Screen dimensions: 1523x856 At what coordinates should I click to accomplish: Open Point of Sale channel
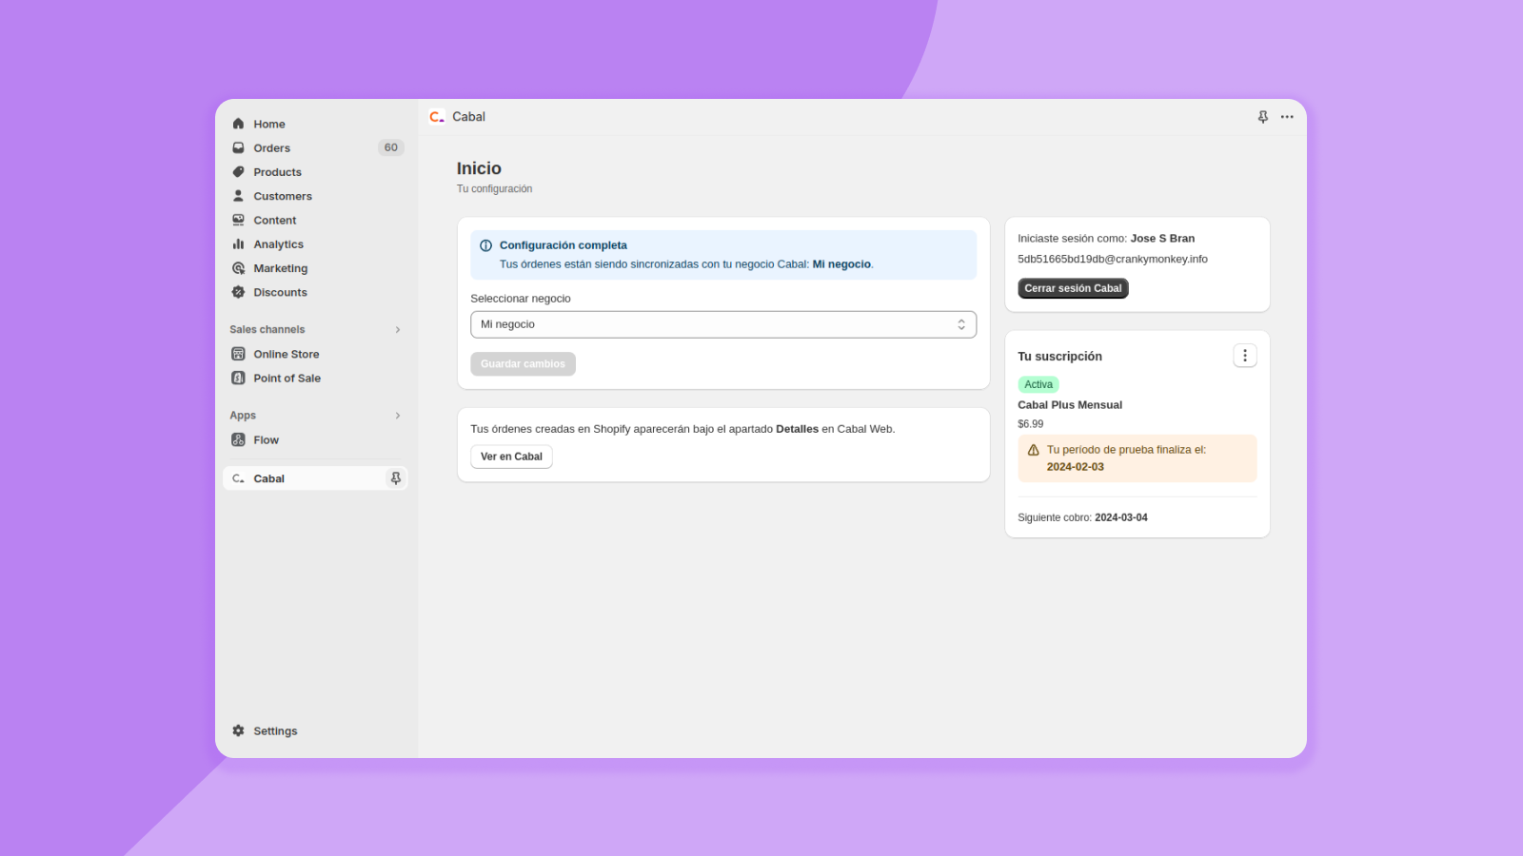287,378
